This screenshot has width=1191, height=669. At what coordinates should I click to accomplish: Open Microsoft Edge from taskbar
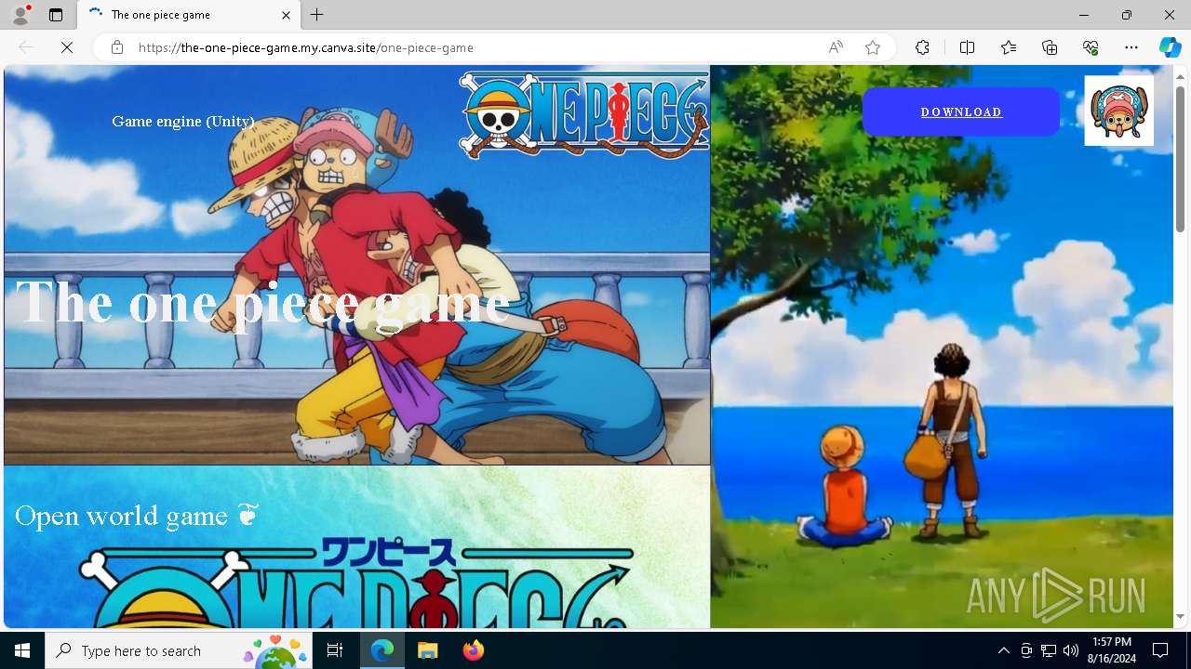[382, 650]
